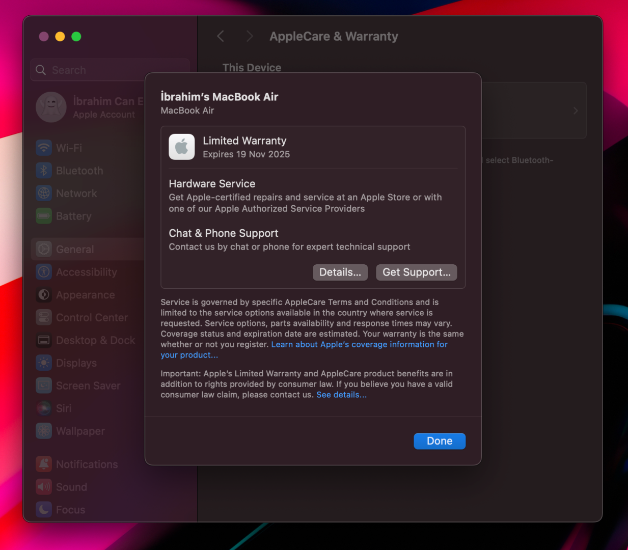This screenshot has width=628, height=550.
Task: Open Control Center settings
Action: pyautogui.click(x=87, y=317)
